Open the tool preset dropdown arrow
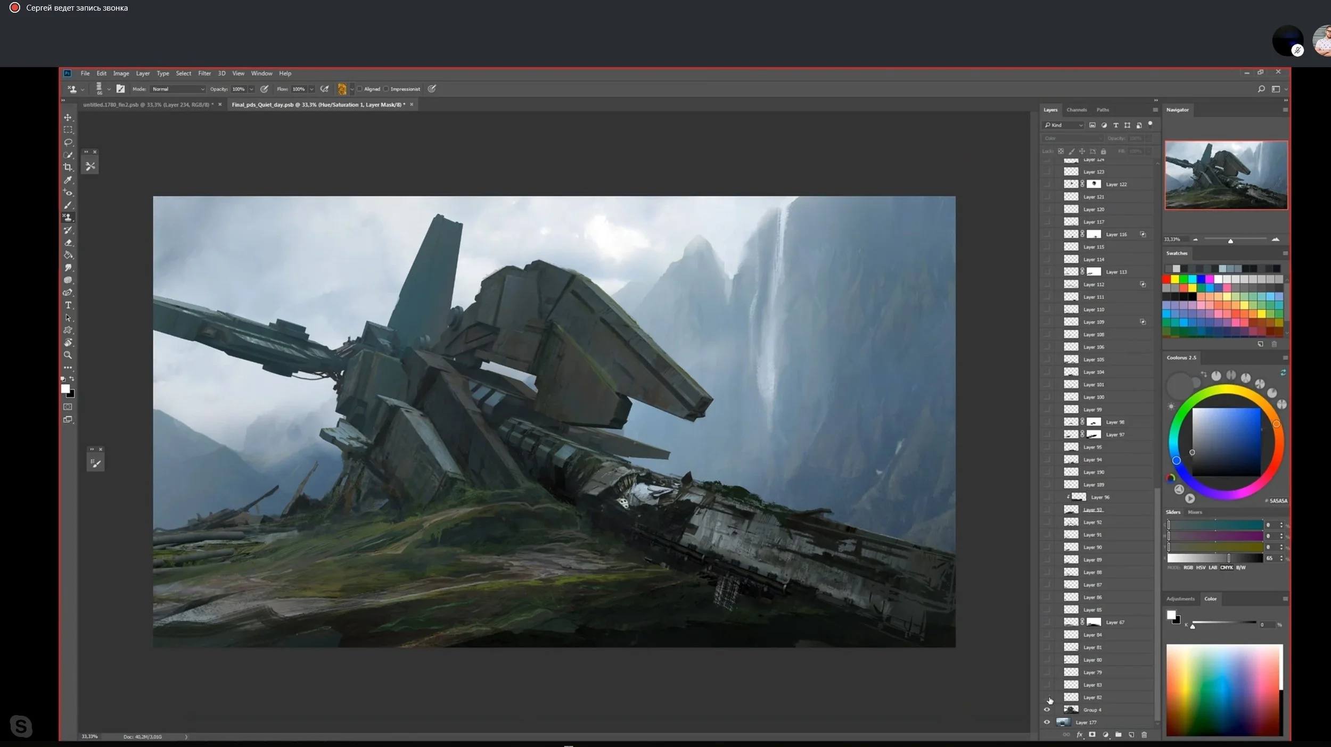 (83, 89)
